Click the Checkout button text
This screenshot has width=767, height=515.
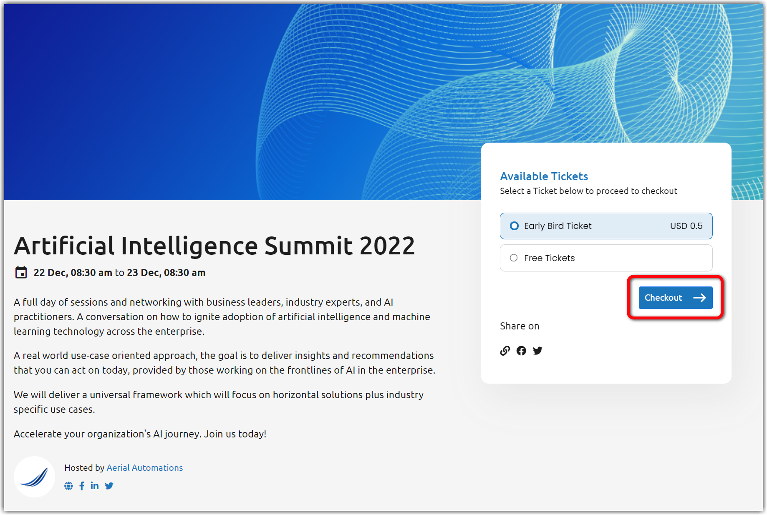pyautogui.click(x=663, y=298)
